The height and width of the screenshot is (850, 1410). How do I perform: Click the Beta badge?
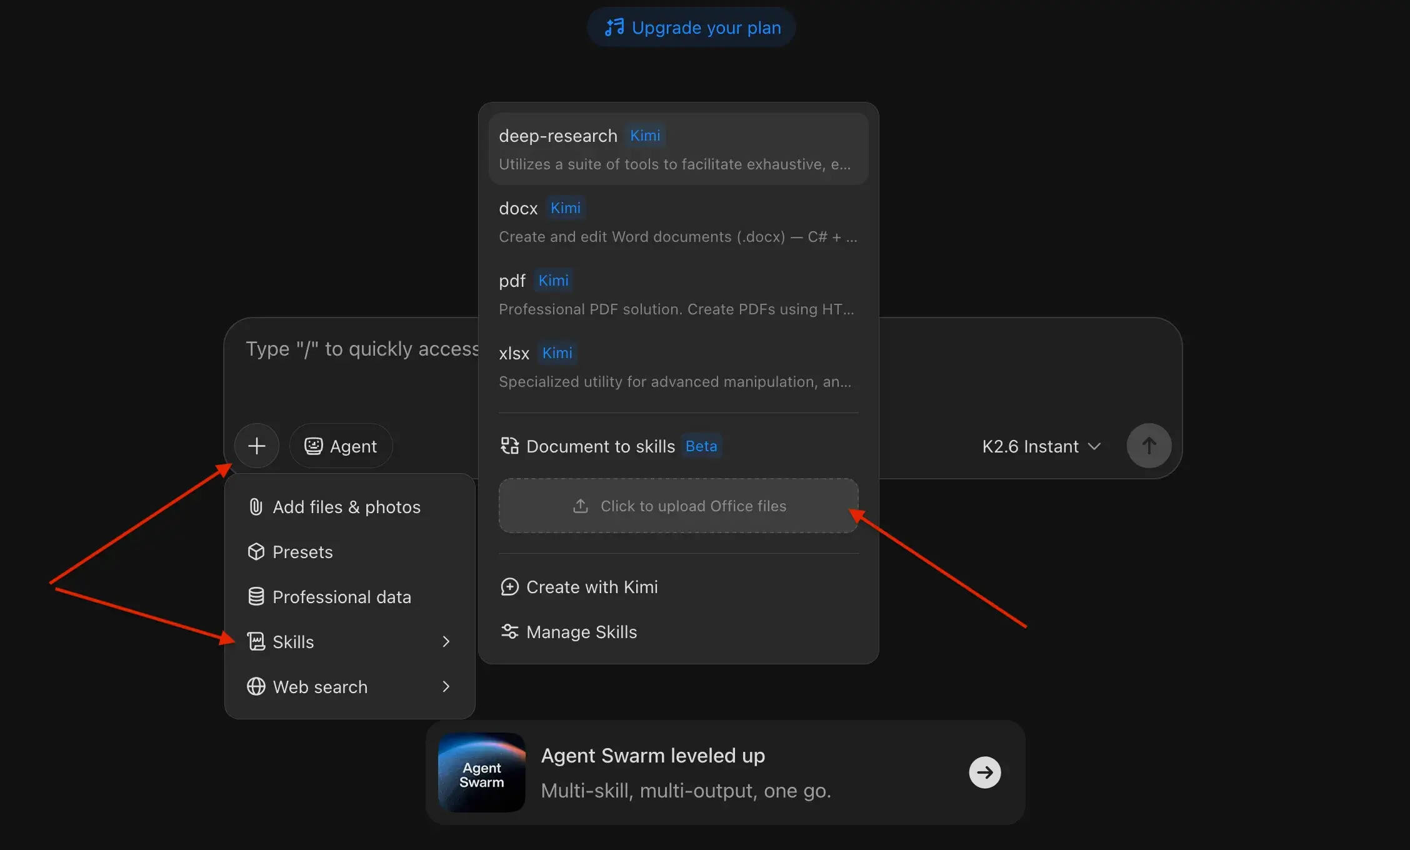tap(701, 446)
